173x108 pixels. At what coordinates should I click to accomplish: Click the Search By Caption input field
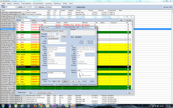(56, 7)
